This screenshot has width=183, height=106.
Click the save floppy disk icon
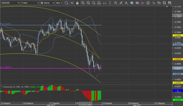pos(170,3)
